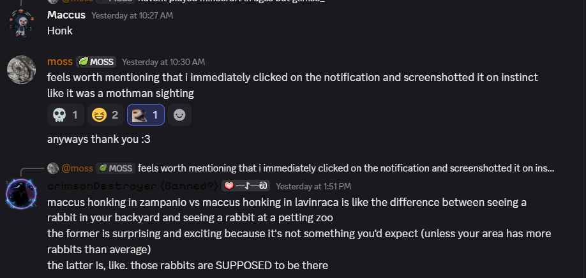Click the small moss avatar in reply preview
Screen dimensions: 586x278
pyautogui.click(x=53, y=168)
